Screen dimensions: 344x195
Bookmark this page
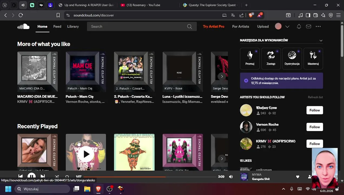click(x=58, y=15)
